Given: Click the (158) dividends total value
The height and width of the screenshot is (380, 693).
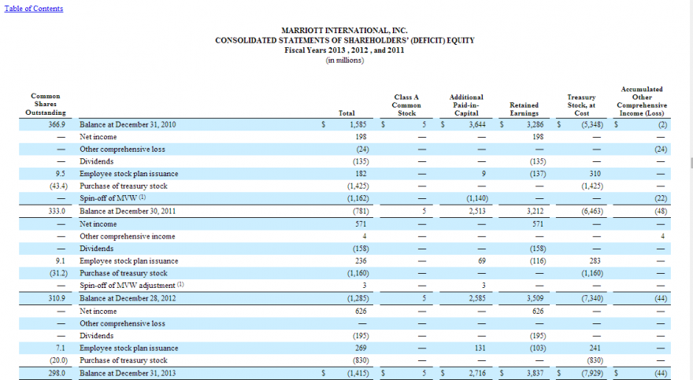Looking at the screenshot, I should (x=361, y=249).
